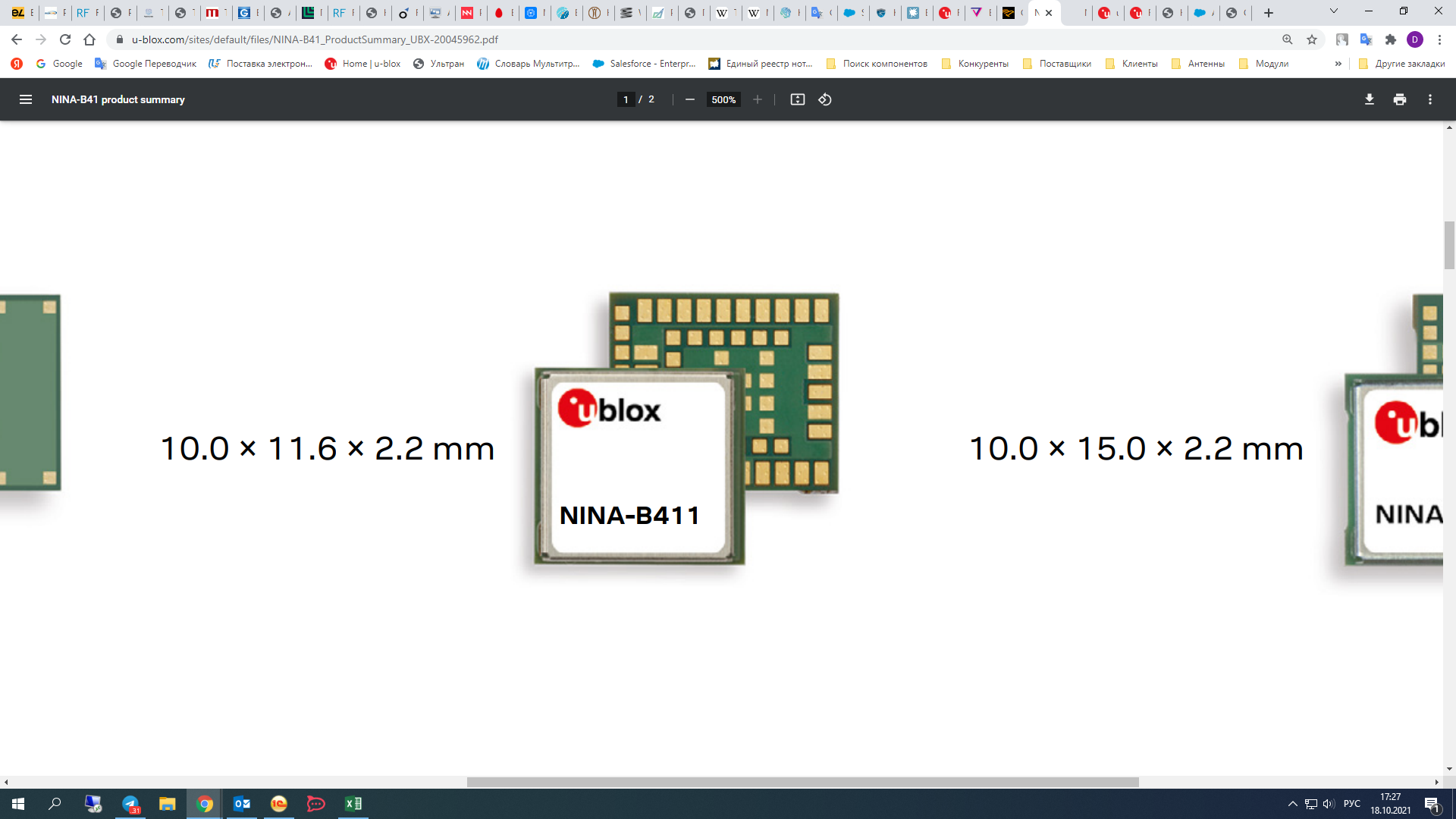Open the PDF viewer sidebar hamburger menu
Viewport: 1456px width, 819px height.
[26, 99]
